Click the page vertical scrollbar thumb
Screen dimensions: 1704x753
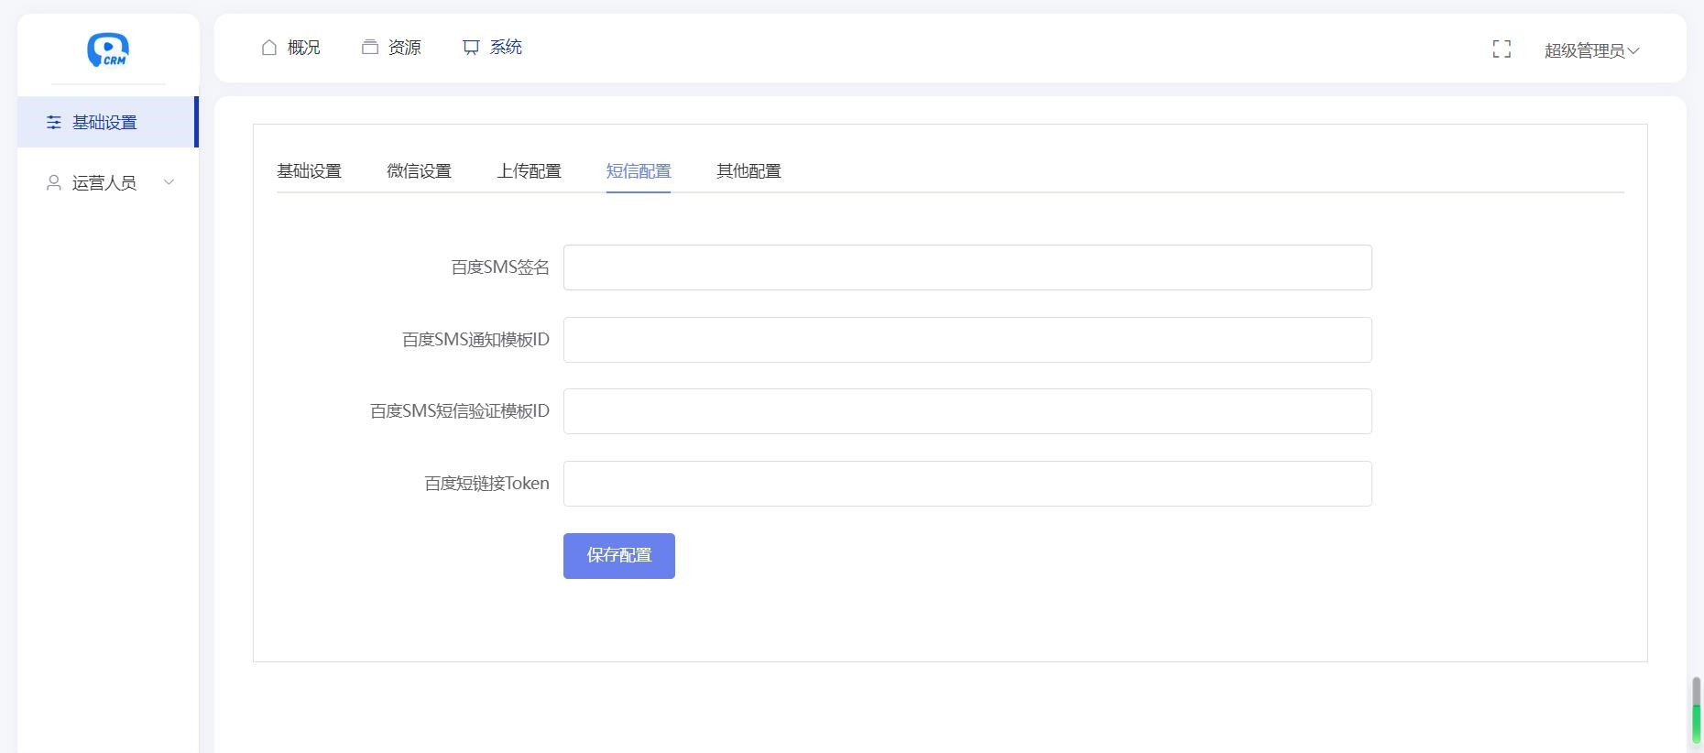tap(1696, 710)
